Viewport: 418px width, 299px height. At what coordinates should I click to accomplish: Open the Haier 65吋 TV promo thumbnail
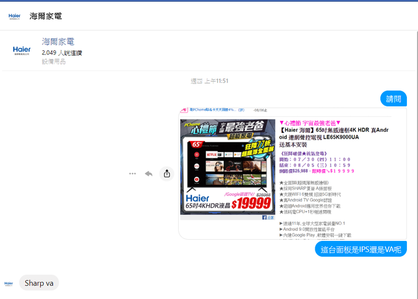click(228, 167)
